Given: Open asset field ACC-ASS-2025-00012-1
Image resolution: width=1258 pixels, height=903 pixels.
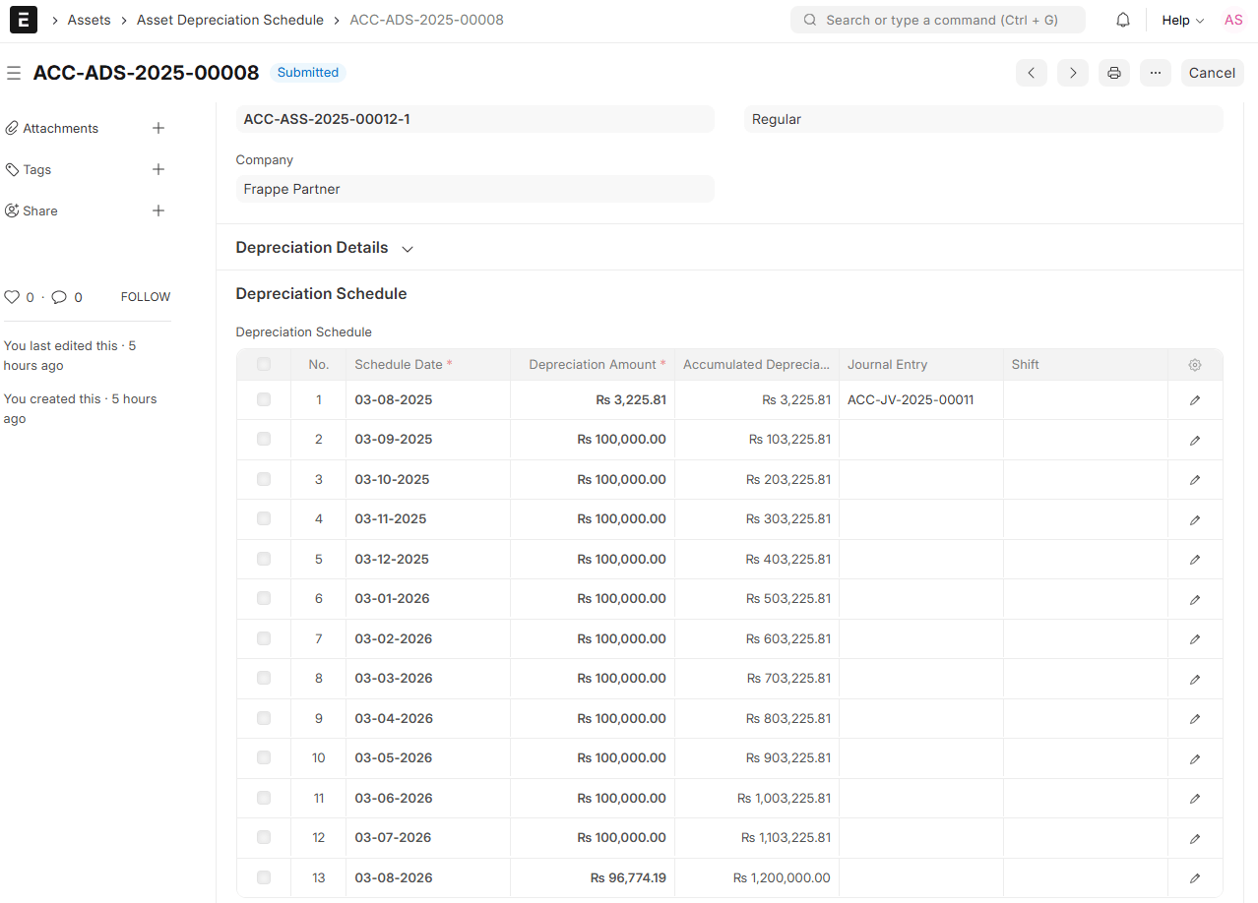Looking at the screenshot, I should tap(475, 119).
